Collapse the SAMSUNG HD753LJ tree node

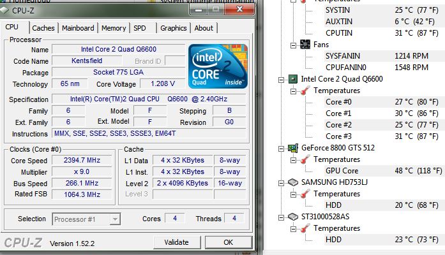282,182
